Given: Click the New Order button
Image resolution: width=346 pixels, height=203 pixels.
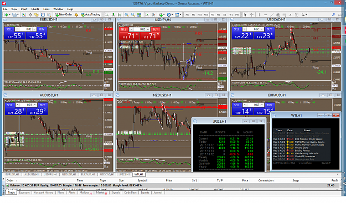Looking at the screenshot, I should 64,14.
